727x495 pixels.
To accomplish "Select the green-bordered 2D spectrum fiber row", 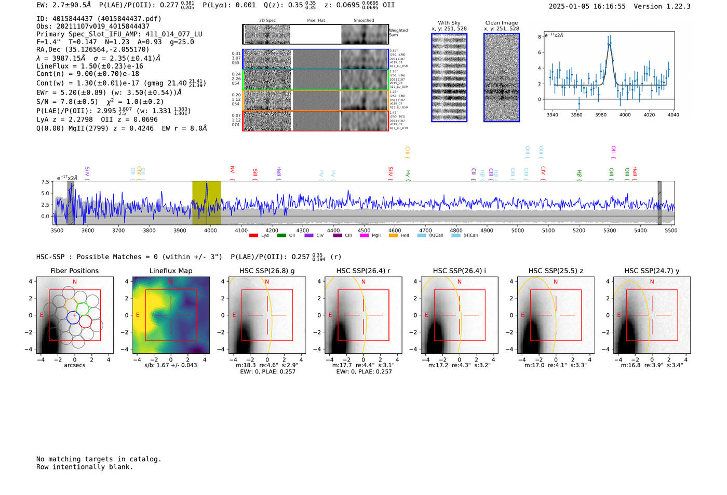I will click(x=316, y=80).
